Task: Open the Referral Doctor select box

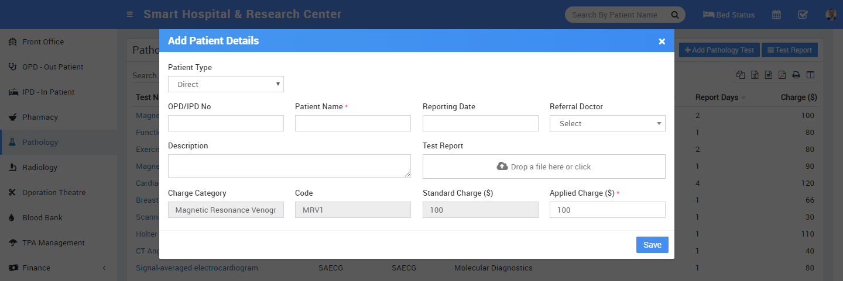Action: pos(607,123)
